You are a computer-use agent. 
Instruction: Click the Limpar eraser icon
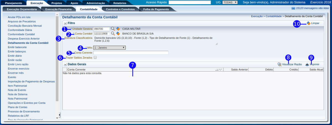pos(309,23)
